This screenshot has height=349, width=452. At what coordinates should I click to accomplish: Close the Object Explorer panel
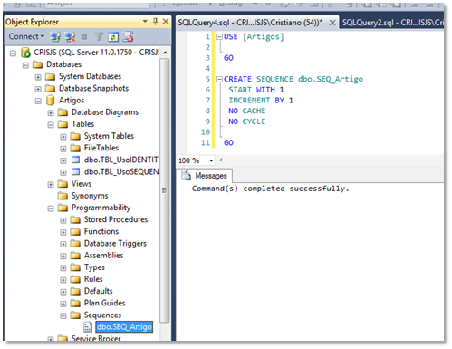(x=166, y=22)
